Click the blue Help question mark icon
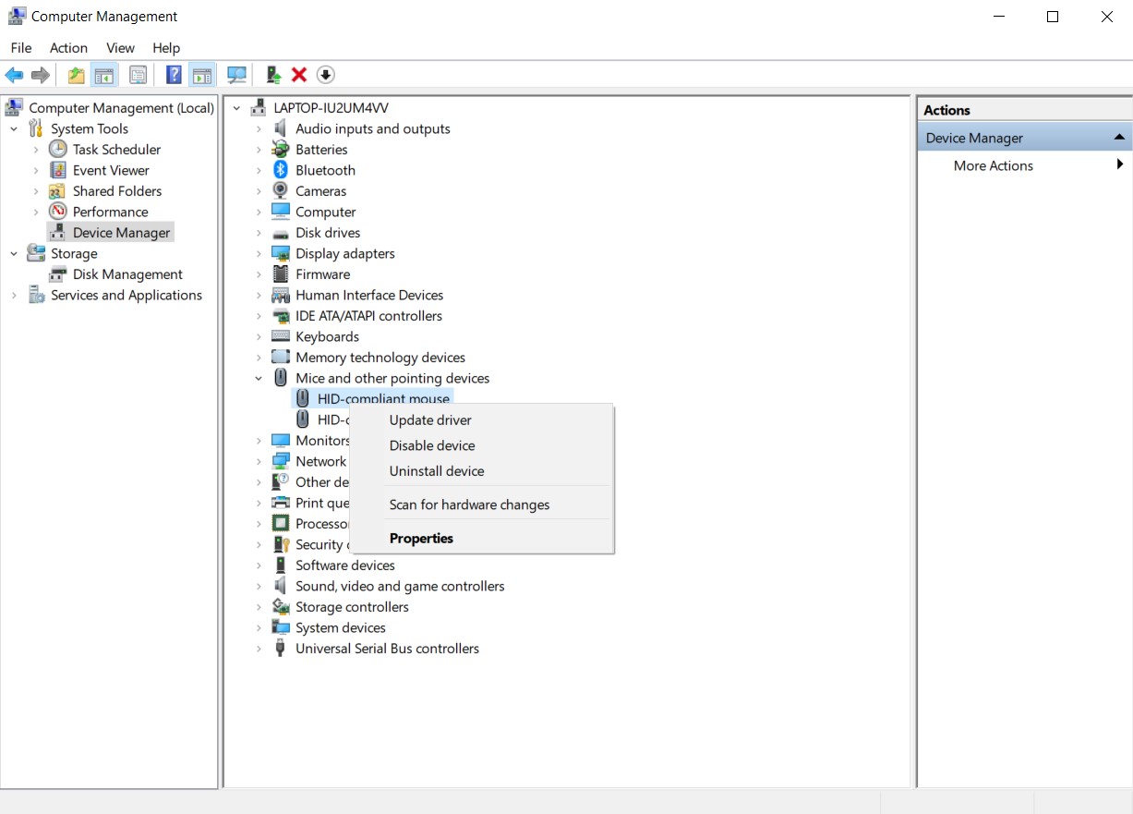The width and height of the screenshot is (1133, 814). tap(174, 75)
